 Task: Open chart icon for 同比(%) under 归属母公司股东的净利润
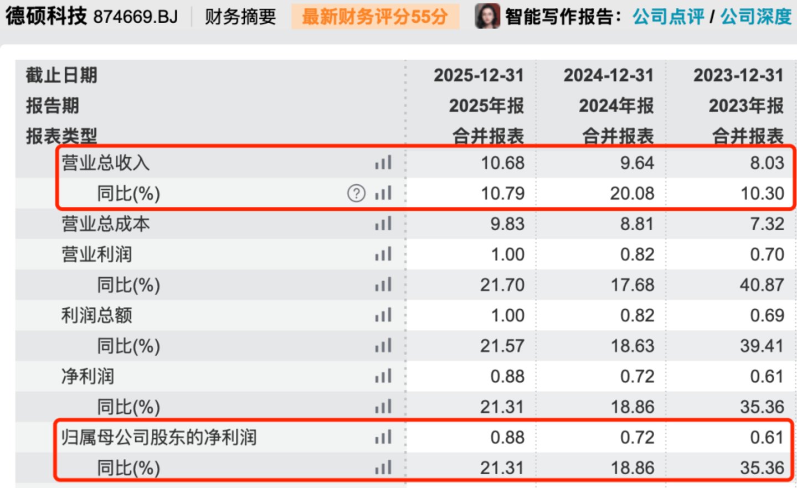click(x=383, y=468)
